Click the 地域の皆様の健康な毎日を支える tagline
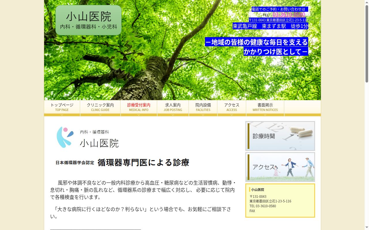 pos(257,42)
